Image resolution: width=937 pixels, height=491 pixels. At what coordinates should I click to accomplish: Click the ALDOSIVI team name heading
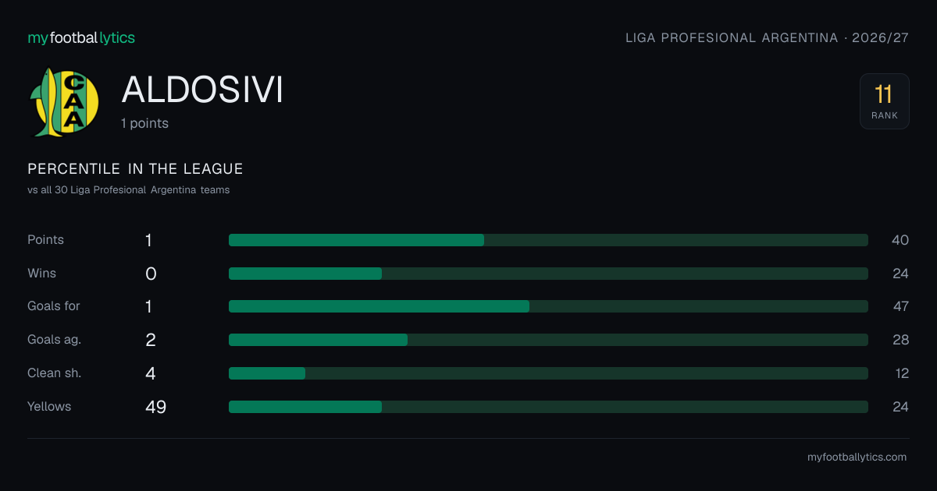[202, 90]
